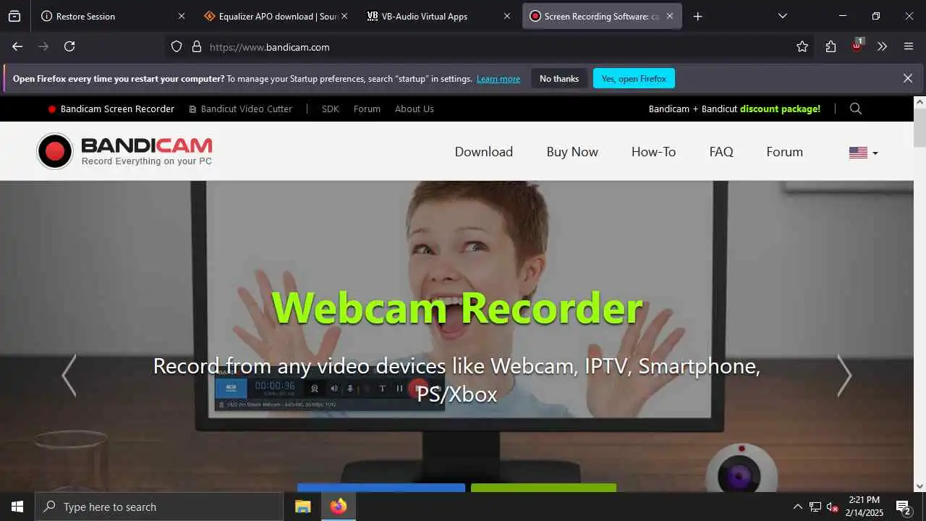Open the Windows Start menu
This screenshot has width=926, height=521.
tap(17, 507)
